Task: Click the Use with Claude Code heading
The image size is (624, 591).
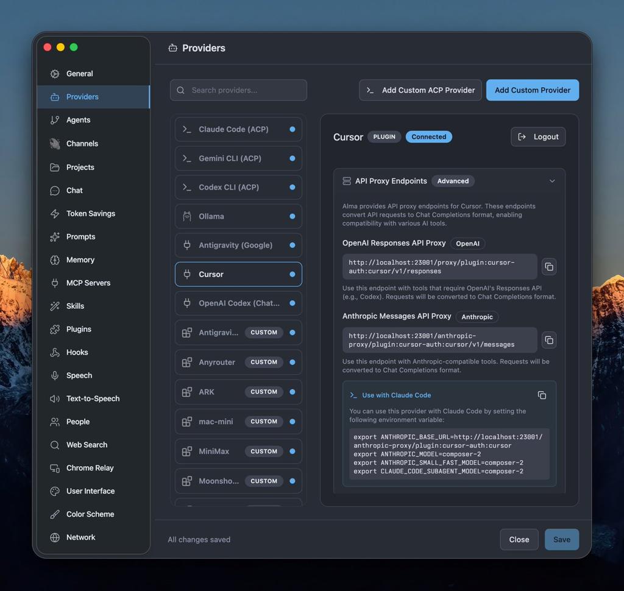Action: point(396,395)
